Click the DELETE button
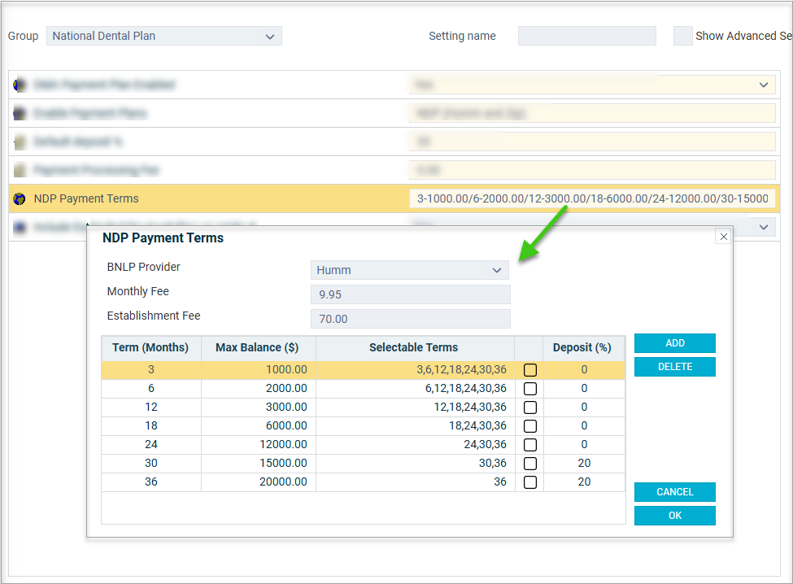Viewport: 793px width, 584px height. tap(674, 367)
